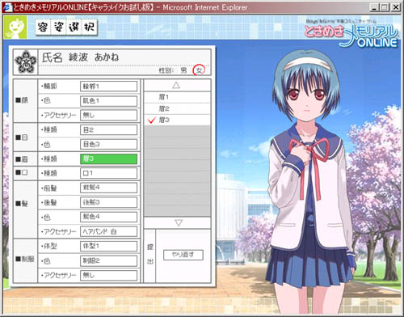404x317 pixels.
Task: Click the up triangle arrow above the list
Action: [x=176, y=86]
